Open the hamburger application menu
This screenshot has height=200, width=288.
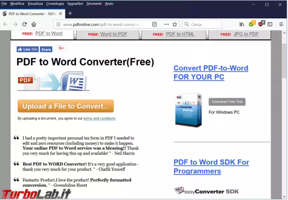[281, 24]
